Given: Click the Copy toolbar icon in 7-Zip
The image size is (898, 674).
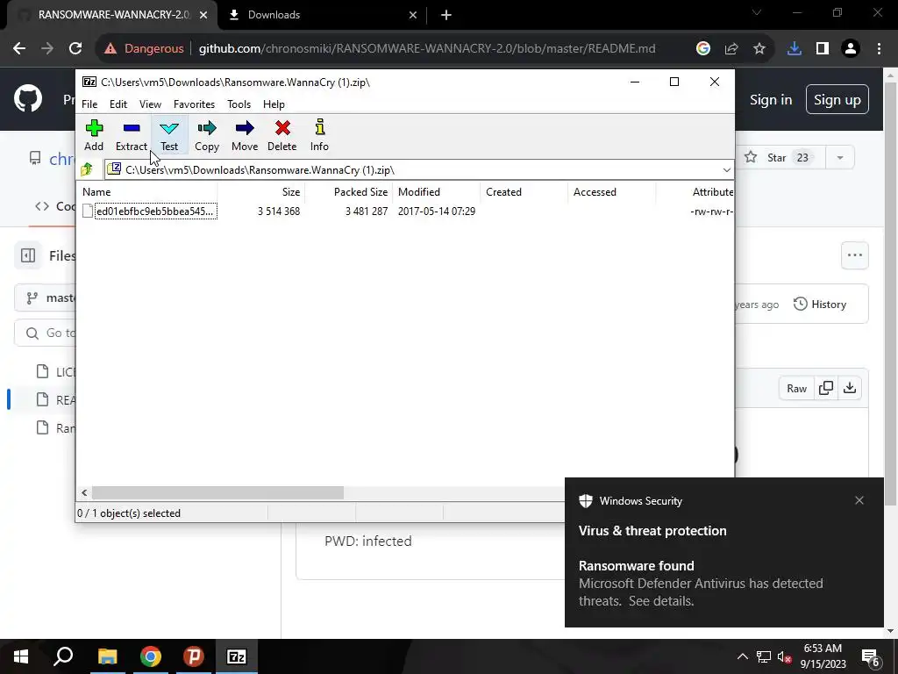Looking at the screenshot, I should pos(207,135).
